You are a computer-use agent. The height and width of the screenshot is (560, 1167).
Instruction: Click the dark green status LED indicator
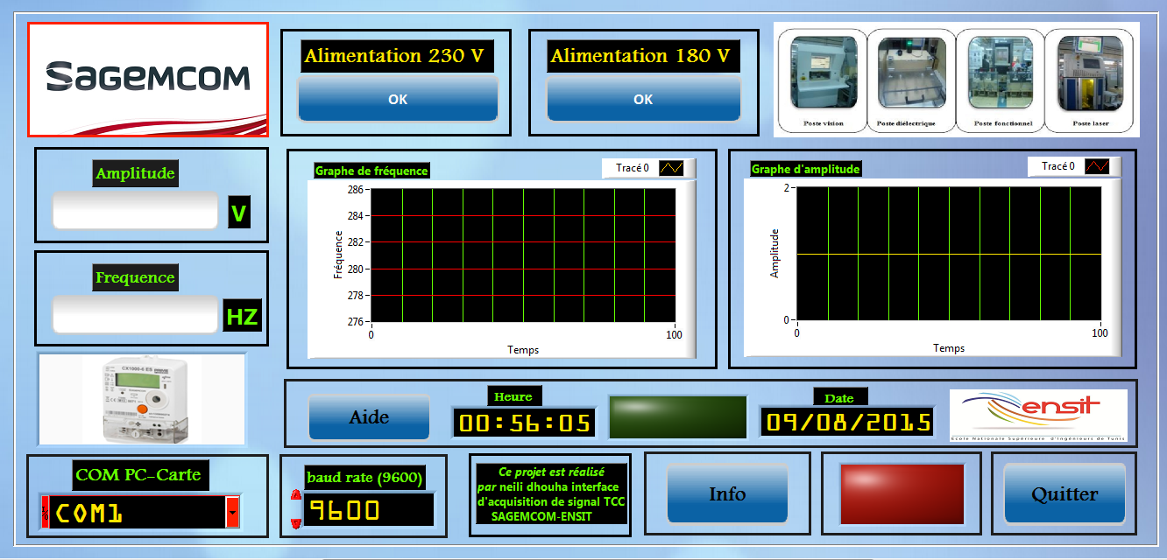click(678, 416)
